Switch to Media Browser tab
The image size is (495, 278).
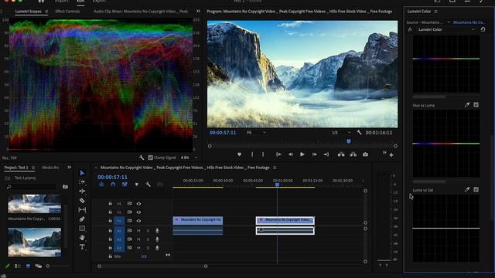(50, 168)
